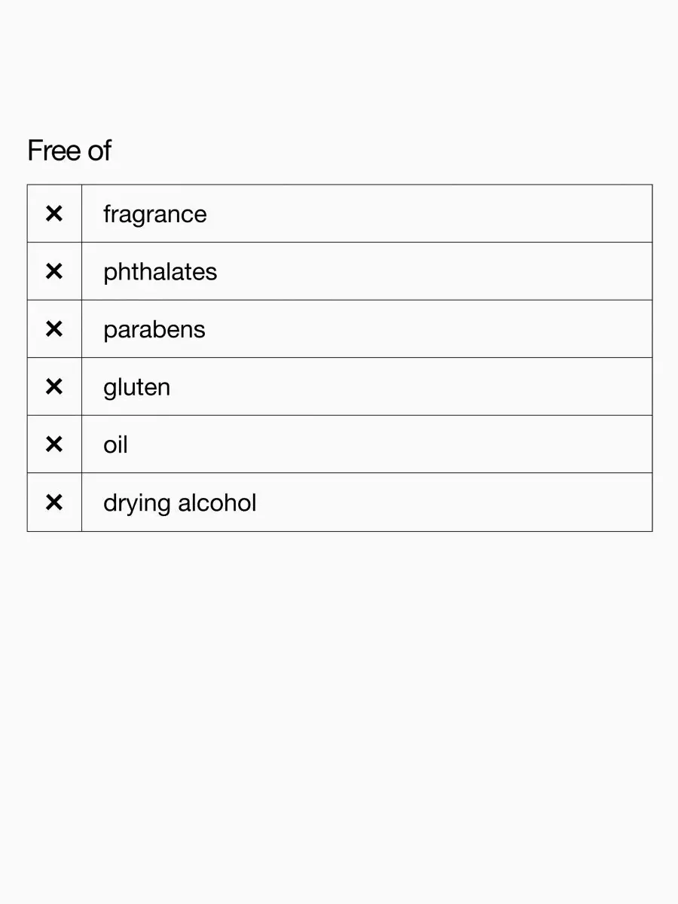The height and width of the screenshot is (904, 678).
Task: Select the "phthalates" text label
Action: [160, 272]
